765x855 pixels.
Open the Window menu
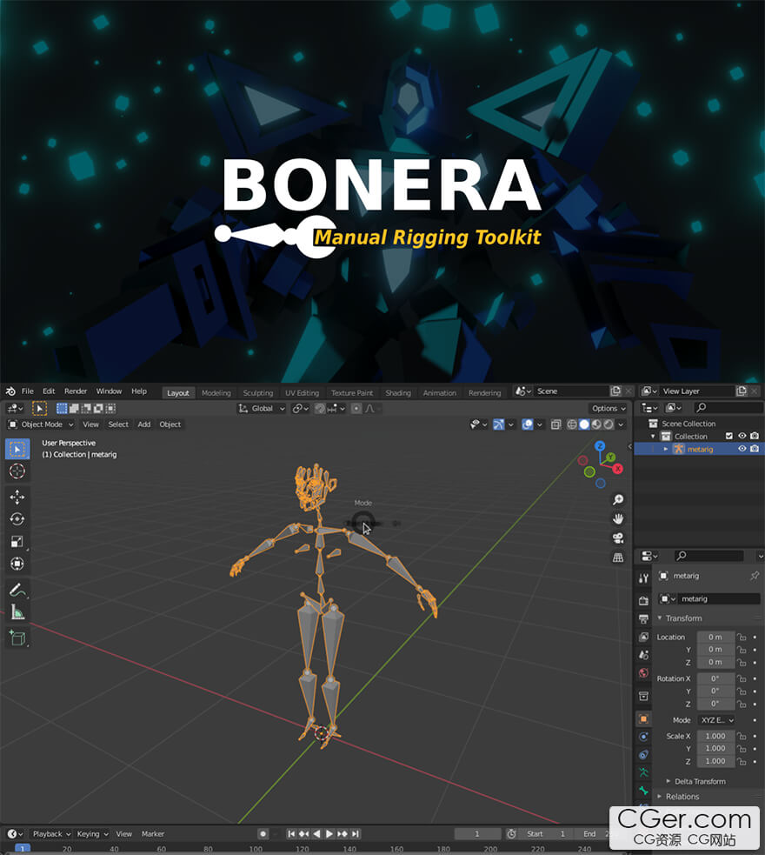pos(109,391)
